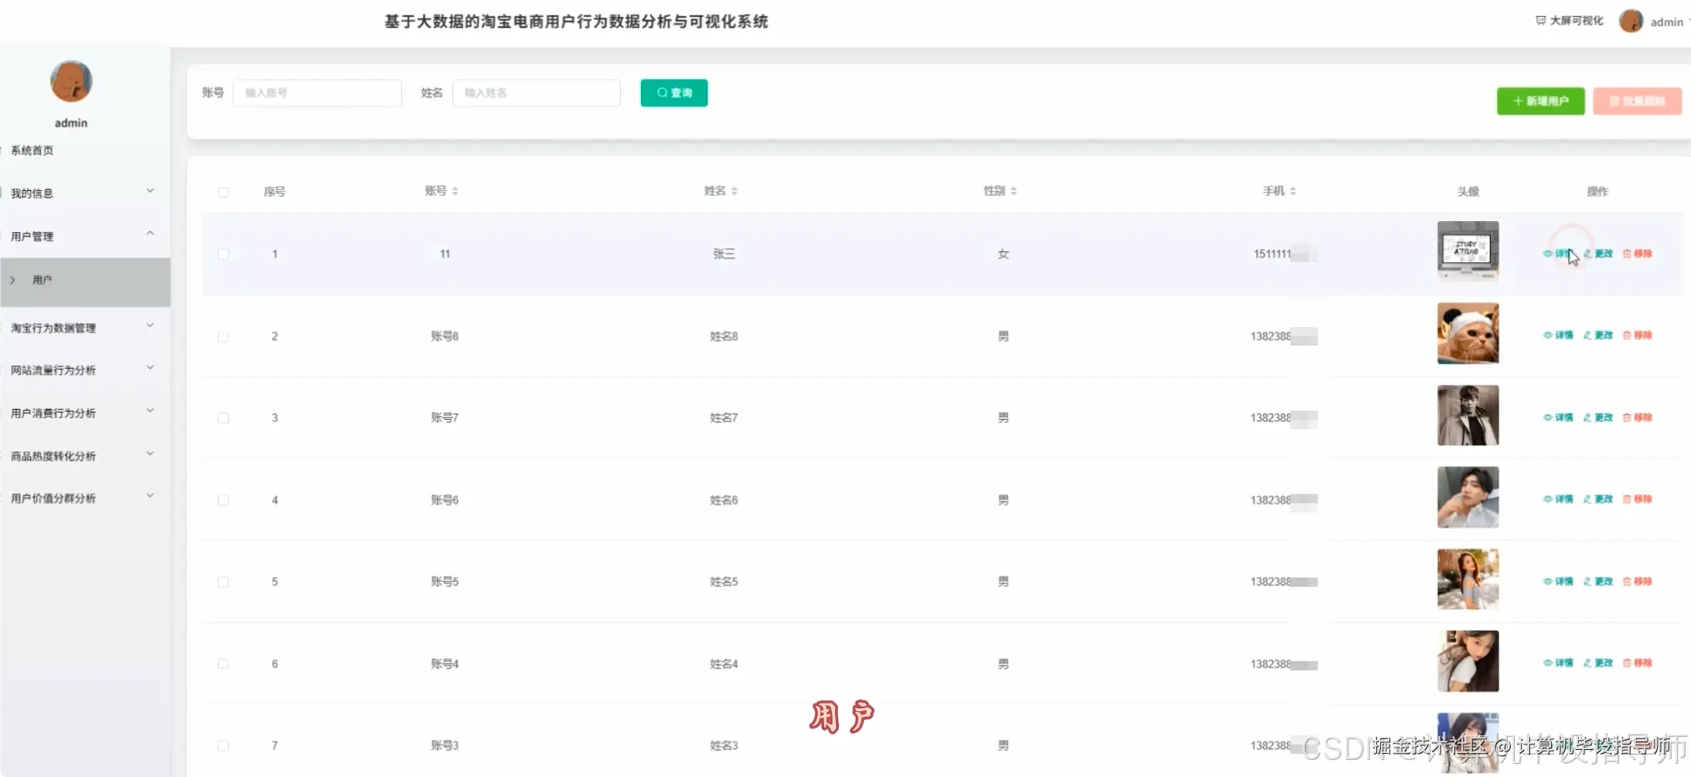Open the 系统首页 menu item
This screenshot has width=1691, height=777.
(x=32, y=150)
